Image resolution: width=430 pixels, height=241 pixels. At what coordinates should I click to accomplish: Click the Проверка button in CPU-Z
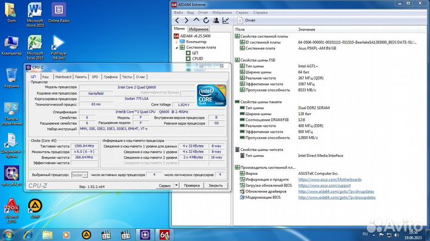coord(192,186)
